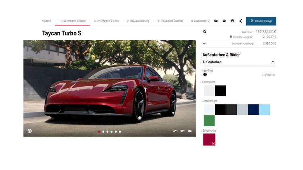Show the third image carousel dot
Image resolution: width=303 pixels, height=170 pixels.
(x=107, y=132)
